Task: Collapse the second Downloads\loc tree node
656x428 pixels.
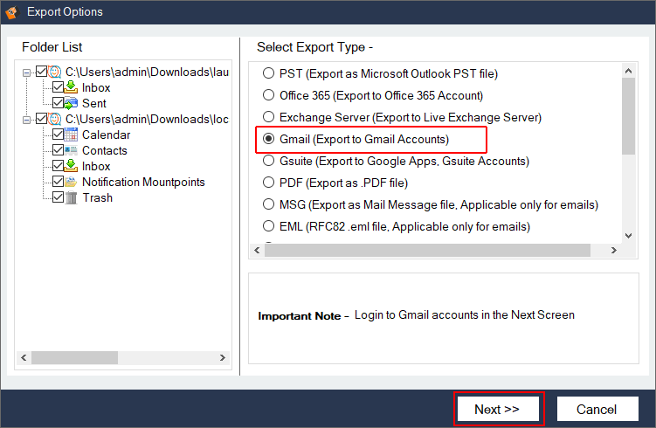Action: (x=27, y=120)
